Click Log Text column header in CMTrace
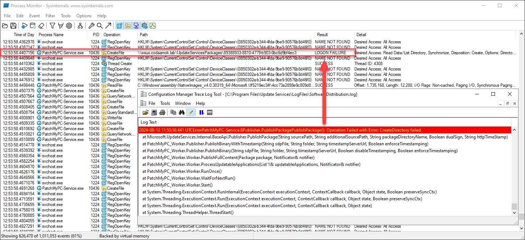The height and width of the screenshot is (240, 525). pos(325,122)
